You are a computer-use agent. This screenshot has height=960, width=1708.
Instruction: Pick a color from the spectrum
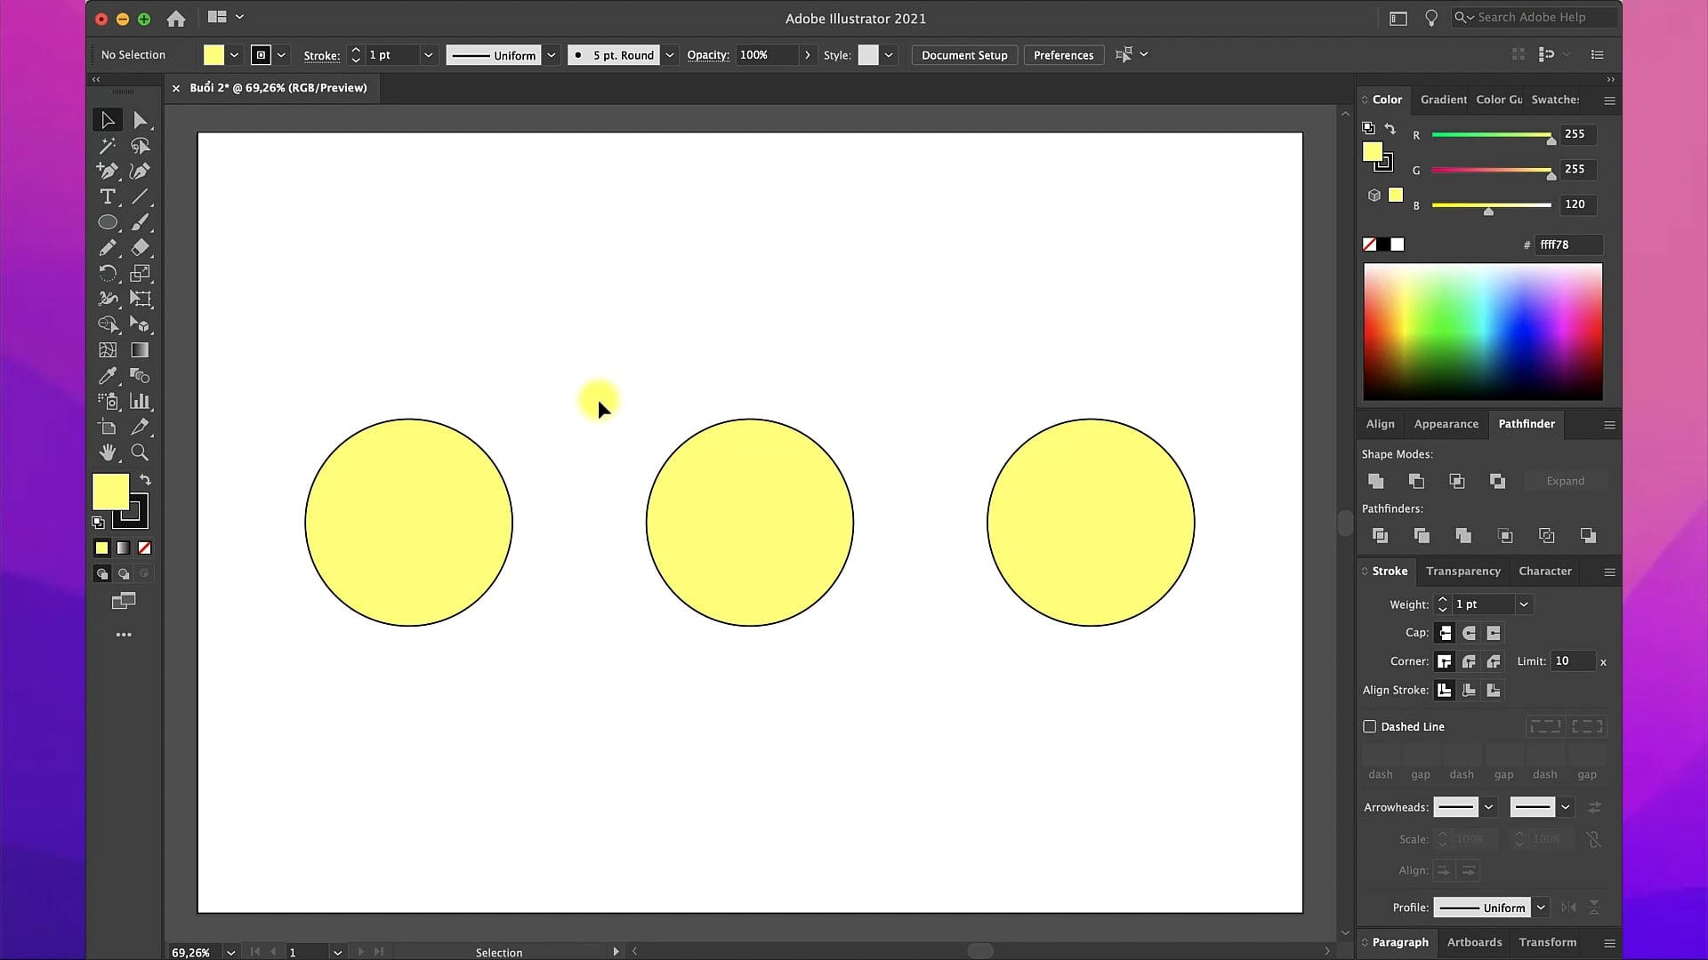click(x=1483, y=332)
